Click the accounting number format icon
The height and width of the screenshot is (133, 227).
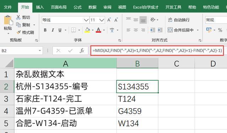[209, 30]
